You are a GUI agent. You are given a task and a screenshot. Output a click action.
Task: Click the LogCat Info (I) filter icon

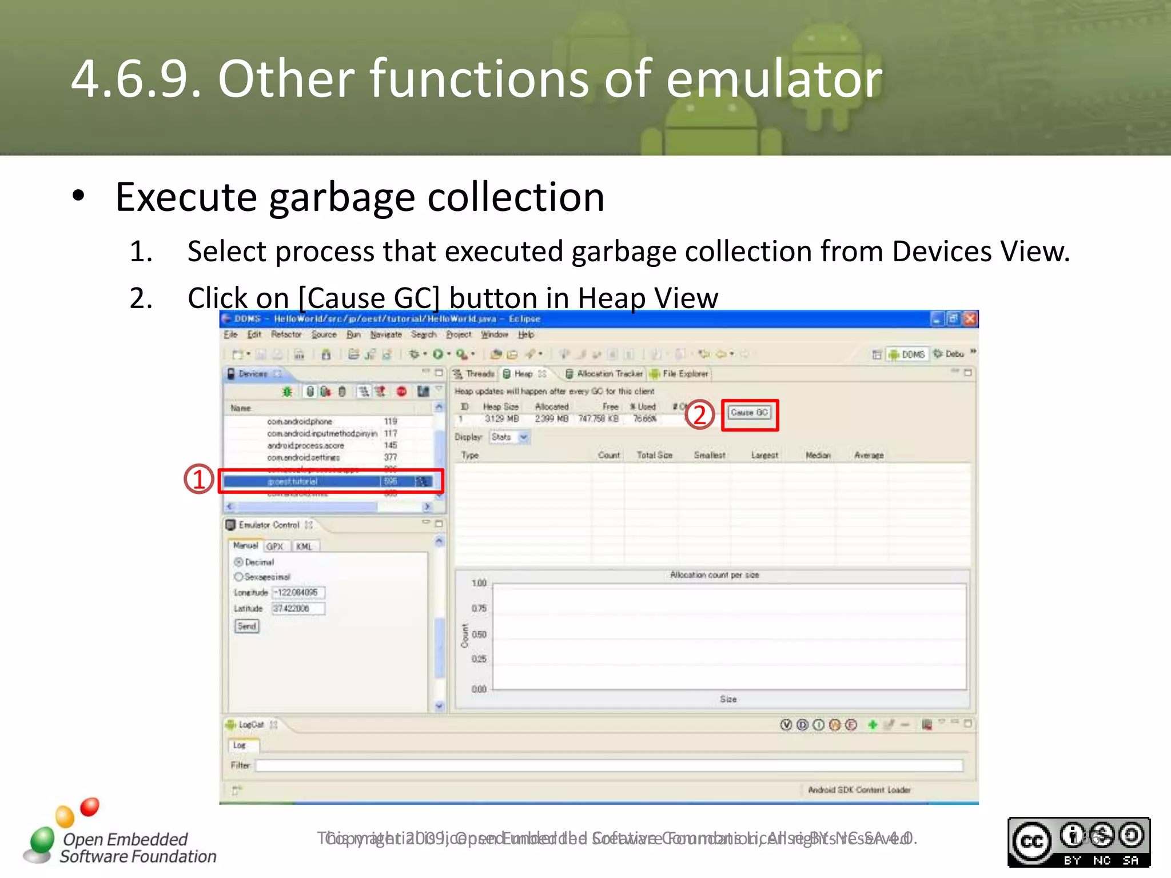[x=818, y=725]
